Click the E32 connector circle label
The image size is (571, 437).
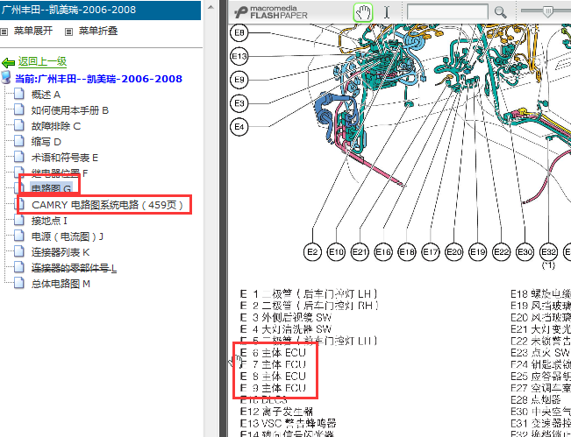(548, 252)
